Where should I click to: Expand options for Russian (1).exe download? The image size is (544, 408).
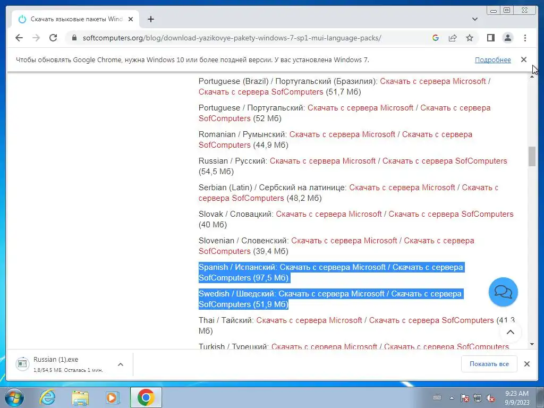[x=121, y=364]
